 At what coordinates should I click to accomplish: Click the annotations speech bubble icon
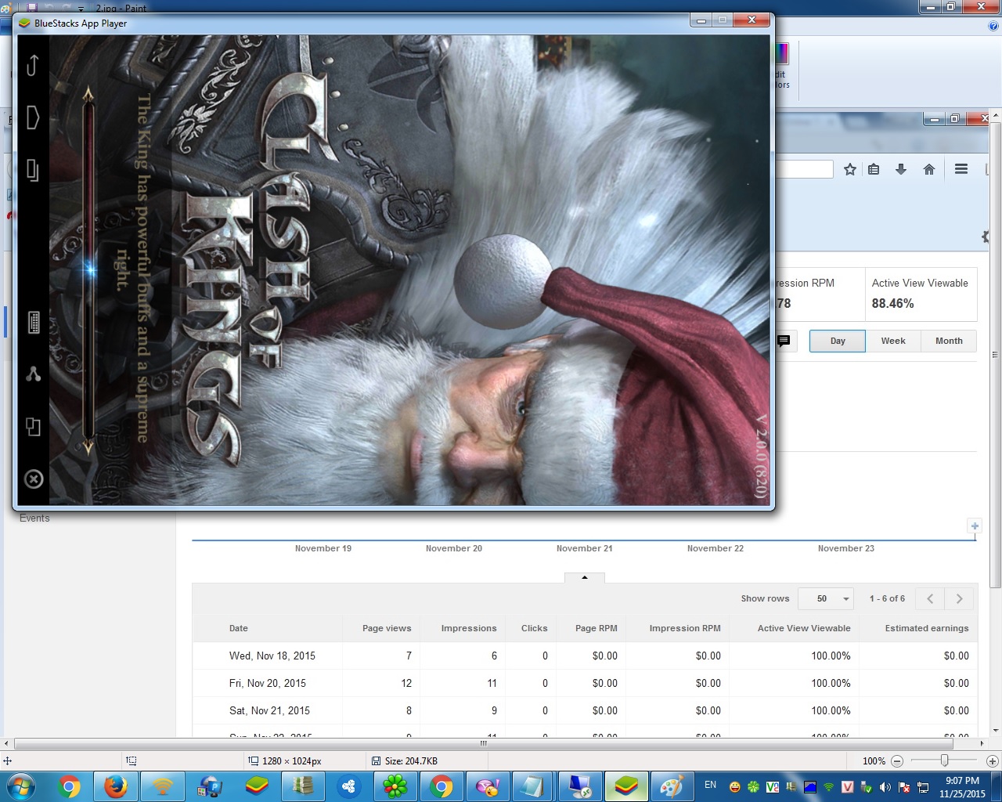click(784, 341)
